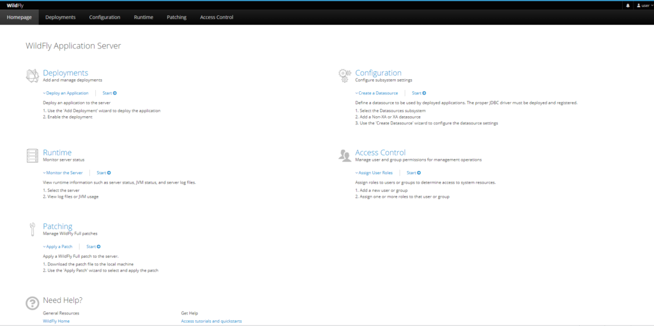Collapse the 'Deploy an Application' section
The height and width of the screenshot is (326, 654).
pyautogui.click(x=66, y=93)
